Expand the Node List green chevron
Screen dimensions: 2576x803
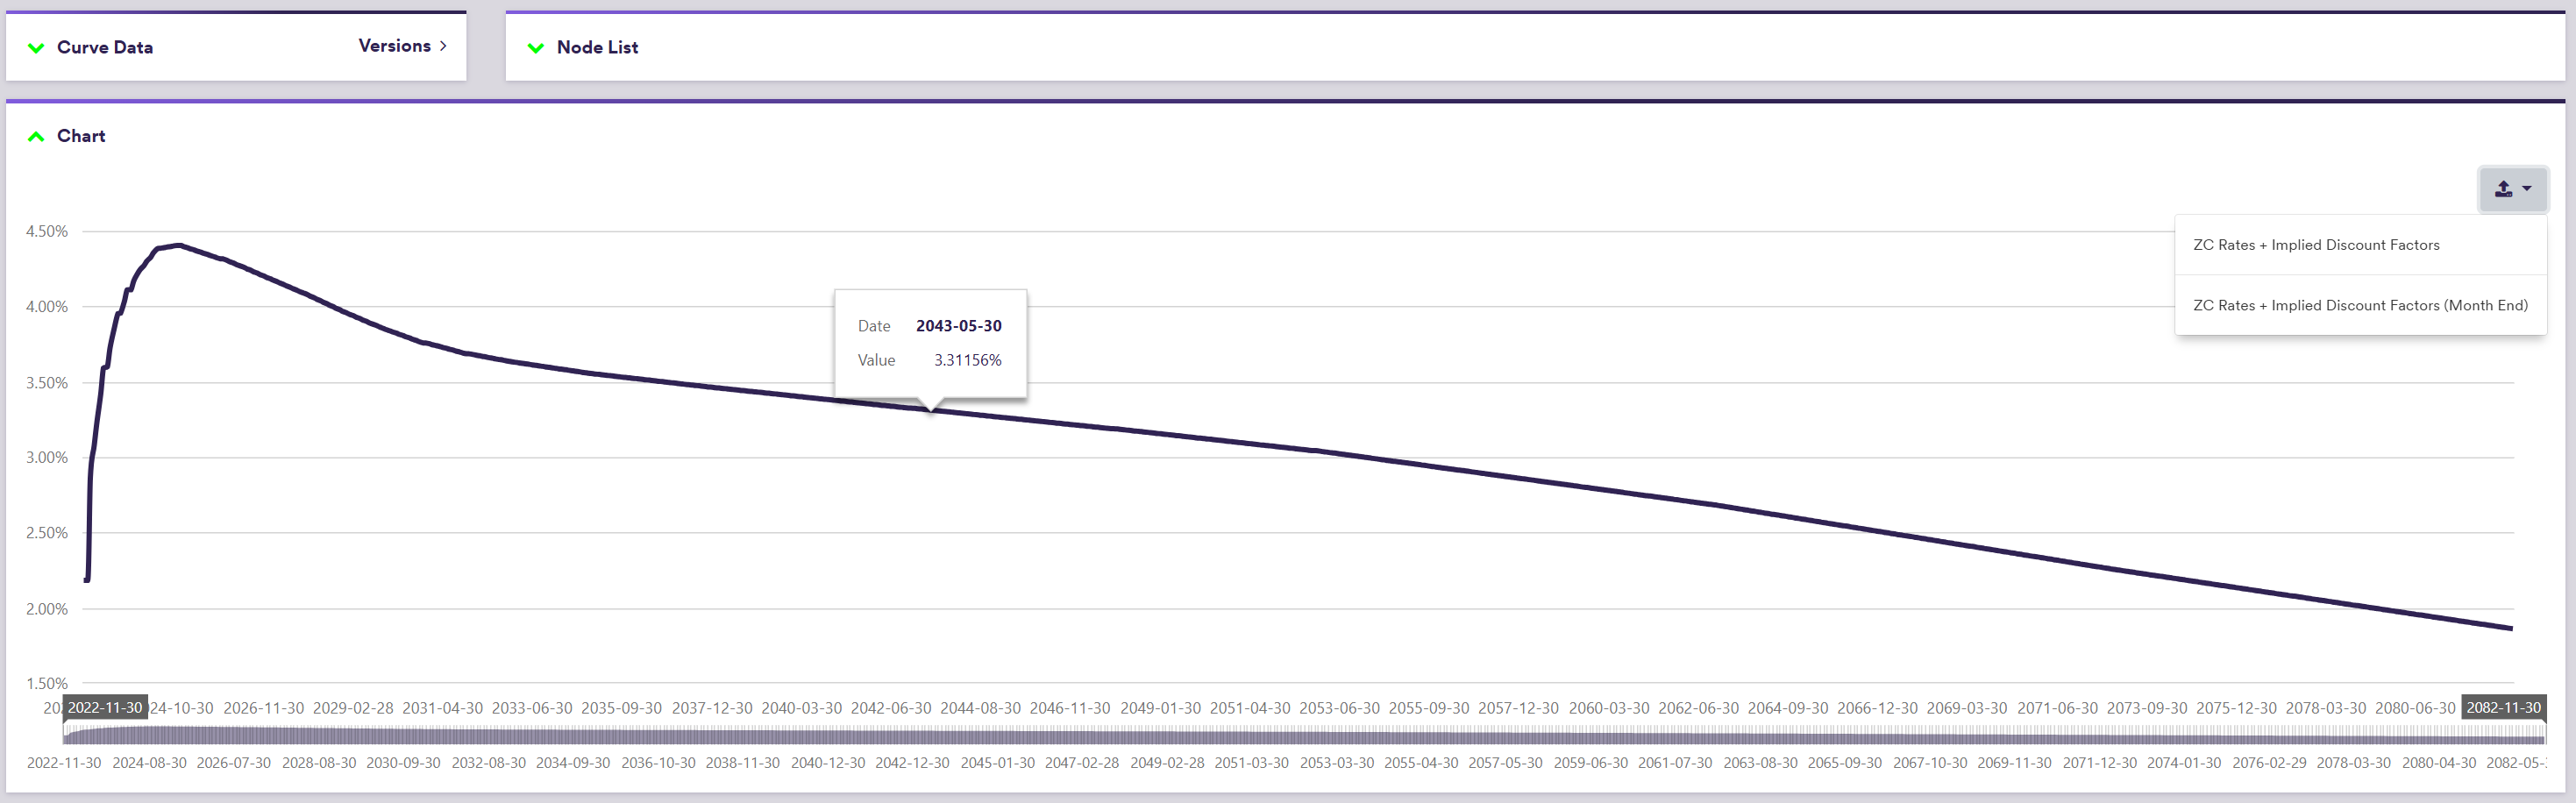point(536,48)
